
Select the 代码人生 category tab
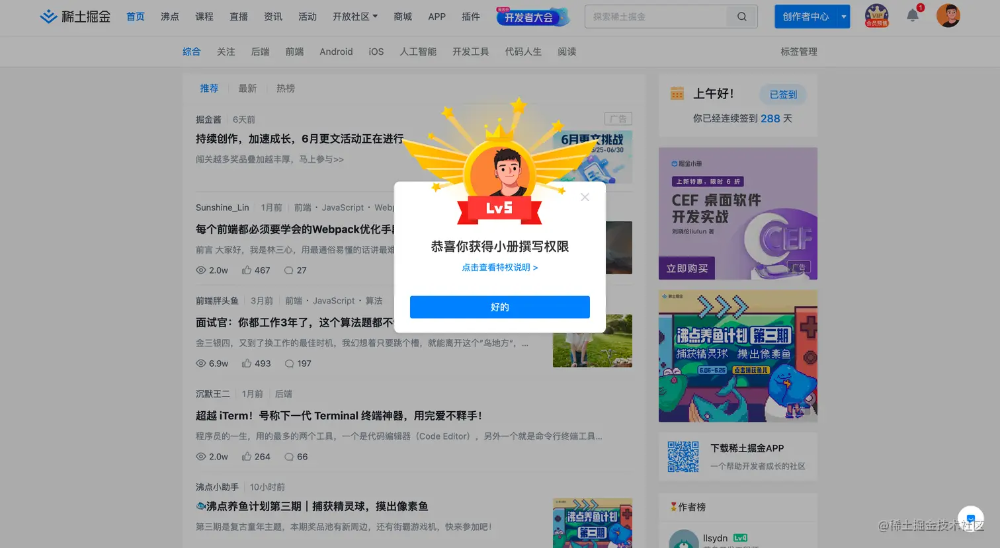[x=523, y=52]
